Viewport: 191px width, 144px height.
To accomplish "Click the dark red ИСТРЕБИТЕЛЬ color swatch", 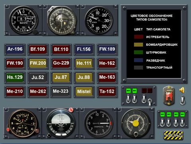I will click(x=138, y=37).
